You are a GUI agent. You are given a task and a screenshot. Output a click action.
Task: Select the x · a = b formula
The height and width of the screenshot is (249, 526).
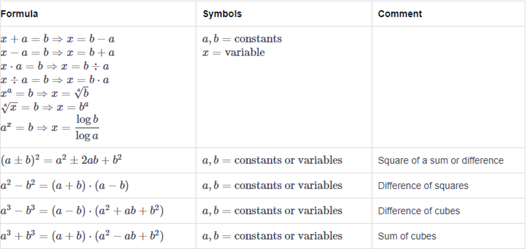pos(55,66)
